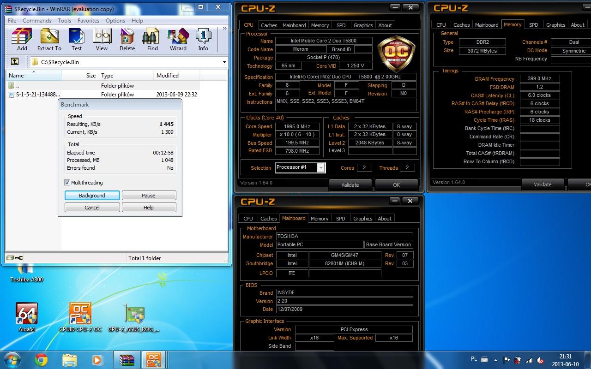Open the Tools menu
The height and width of the screenshot is (369, 591).
pyautogui.click(x=65, y=21)
